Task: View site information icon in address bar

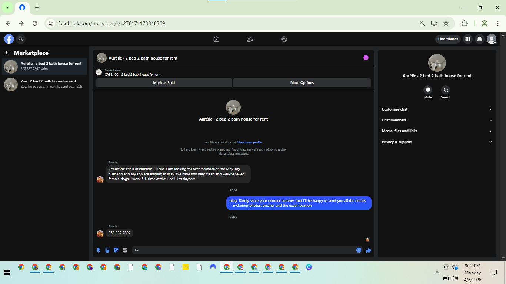Action: [x=51, y=23]
